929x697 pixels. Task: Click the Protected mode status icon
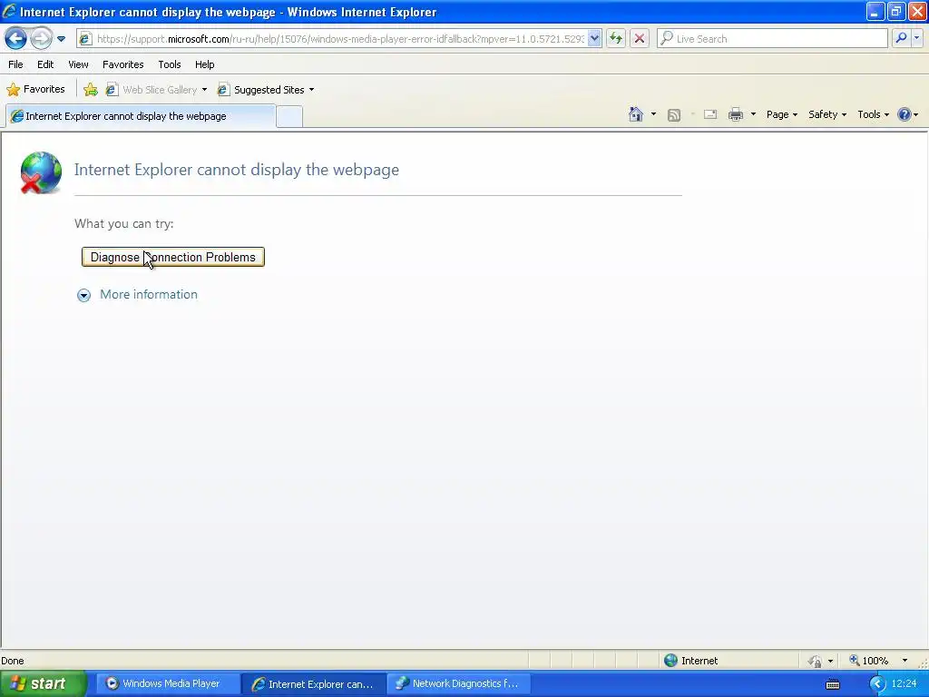[x=816, y=661]
